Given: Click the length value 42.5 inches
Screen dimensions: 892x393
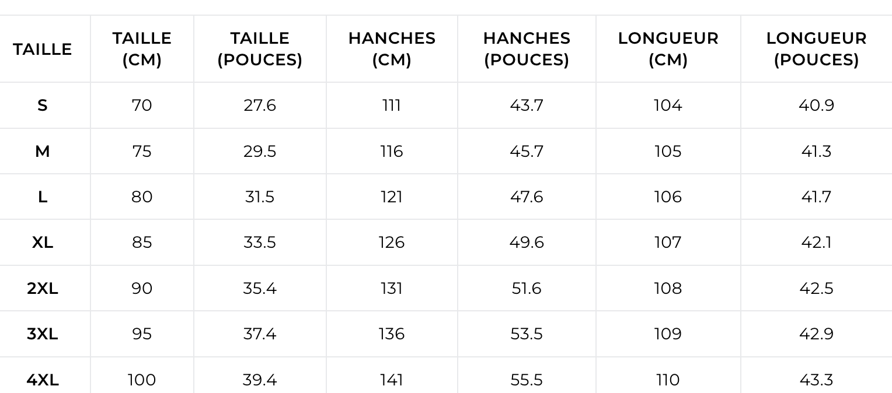Looking at the screenshot, I should coord(816,289).
